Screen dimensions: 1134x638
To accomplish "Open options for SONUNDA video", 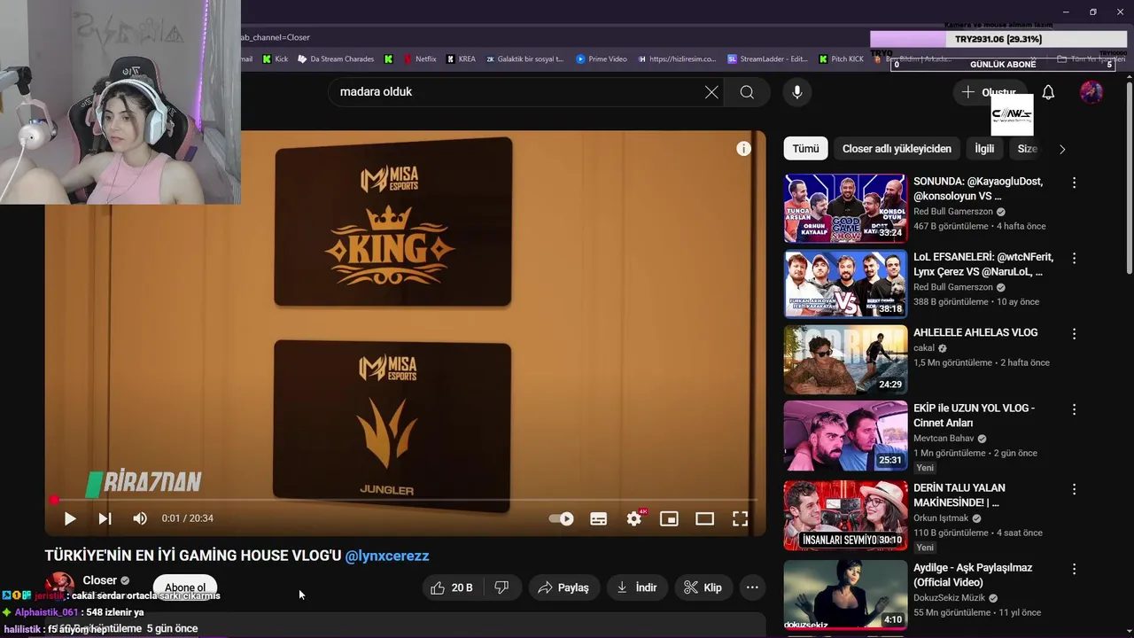I will (1074, 183).
